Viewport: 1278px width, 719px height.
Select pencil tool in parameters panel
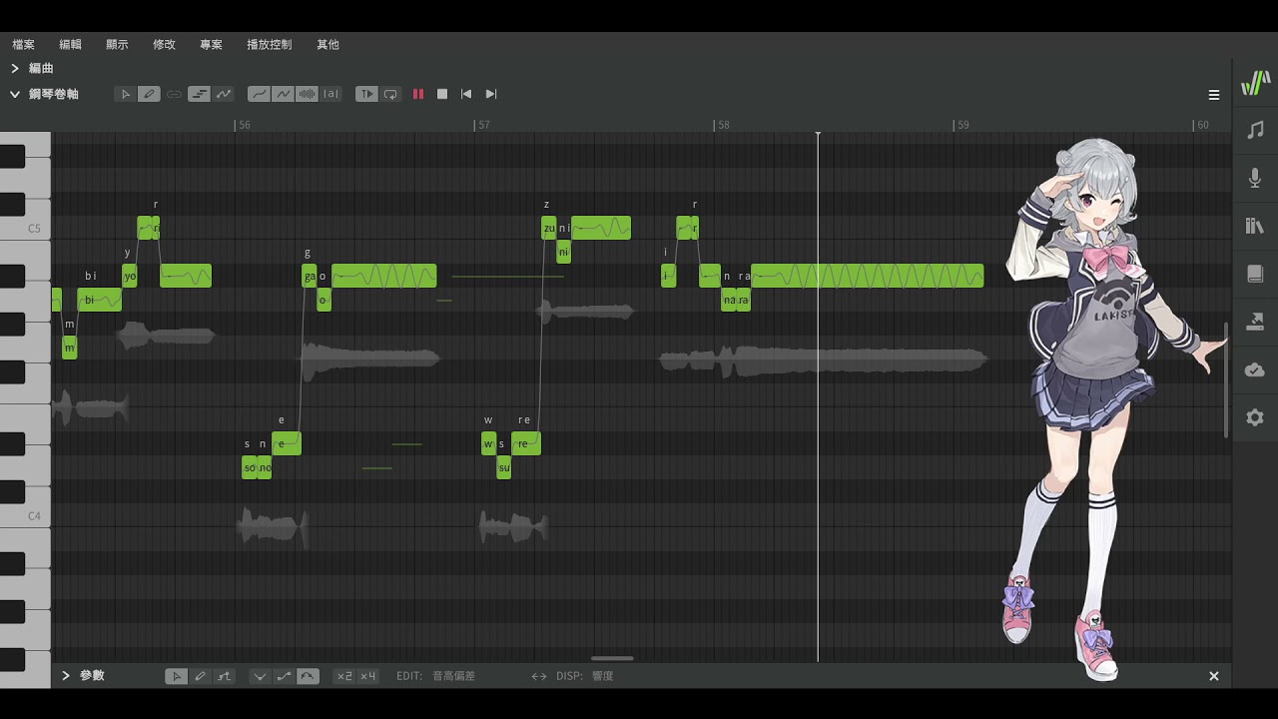200,676
